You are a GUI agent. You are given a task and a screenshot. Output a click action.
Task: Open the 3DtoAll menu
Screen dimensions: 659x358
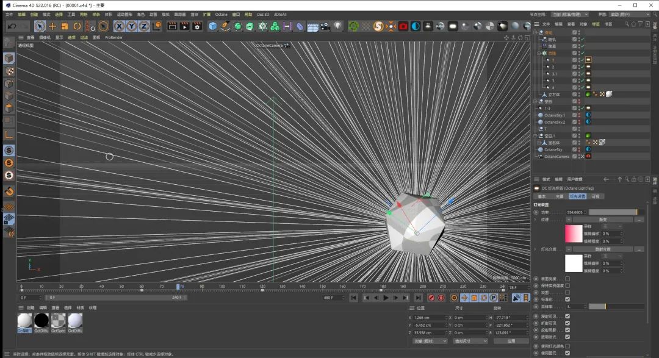coord(280,14)
